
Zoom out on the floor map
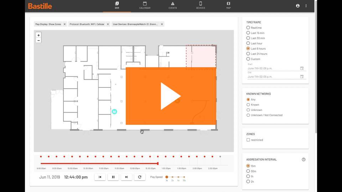pos(38,41)
